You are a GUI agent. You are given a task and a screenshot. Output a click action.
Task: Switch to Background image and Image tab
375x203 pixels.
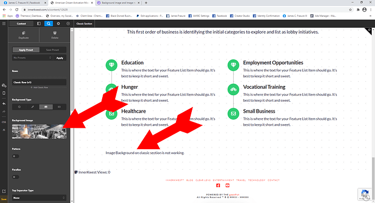click(118, 3)
